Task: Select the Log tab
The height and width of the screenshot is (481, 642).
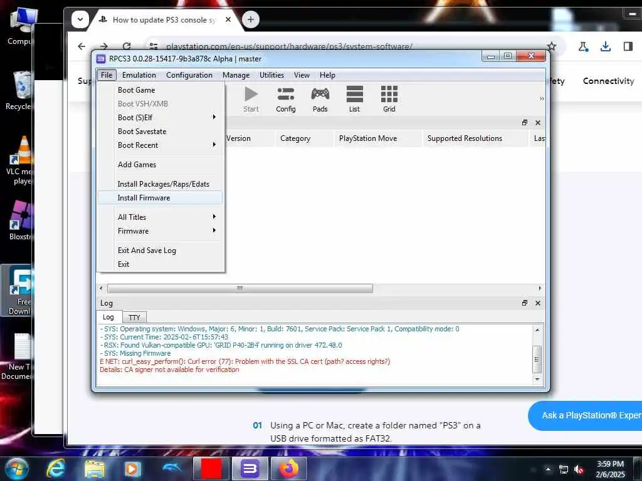Action: tap(108, 317)
